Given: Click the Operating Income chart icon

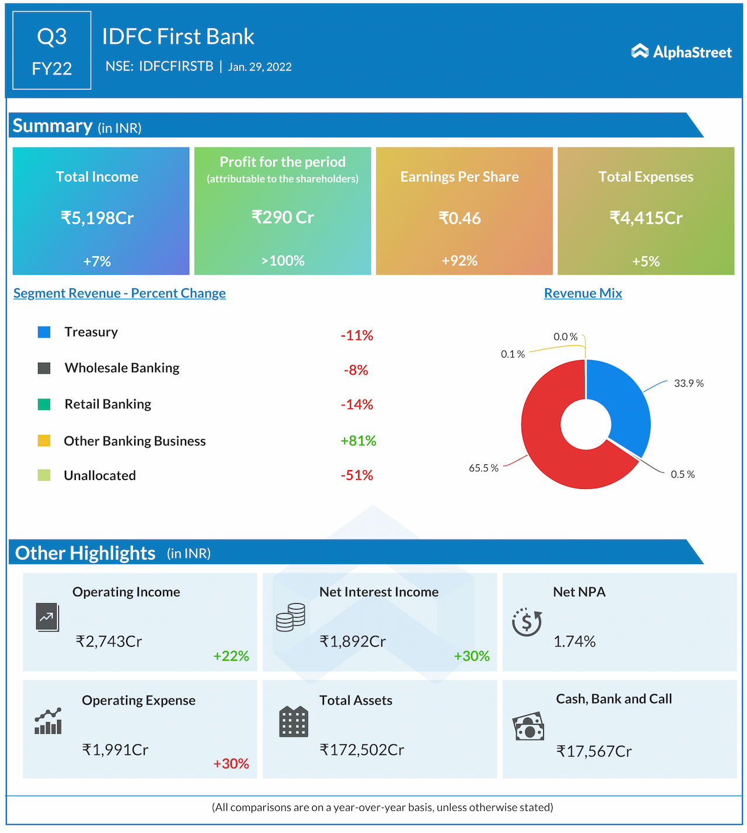Looking at the screenshot, I should point(47,617).
